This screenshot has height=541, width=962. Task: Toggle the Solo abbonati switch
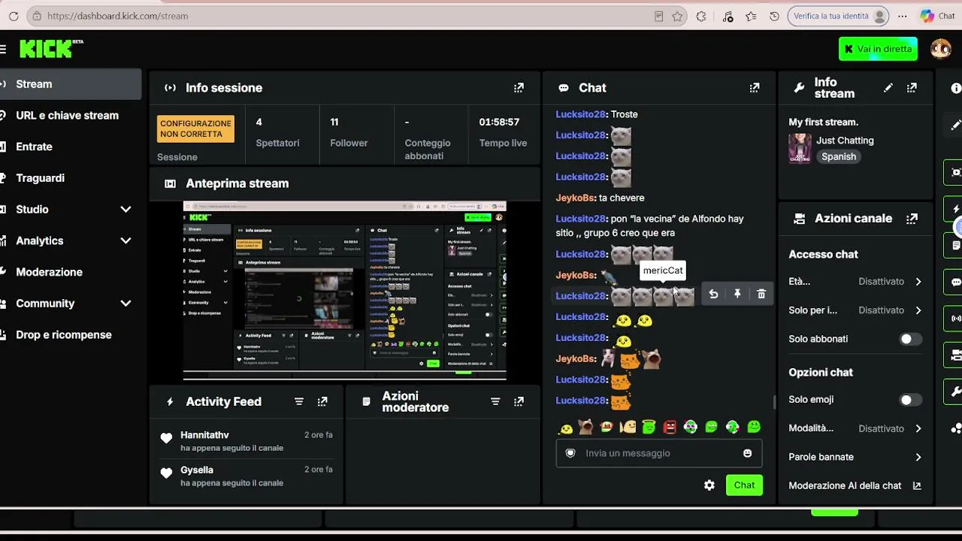point(910,339)
